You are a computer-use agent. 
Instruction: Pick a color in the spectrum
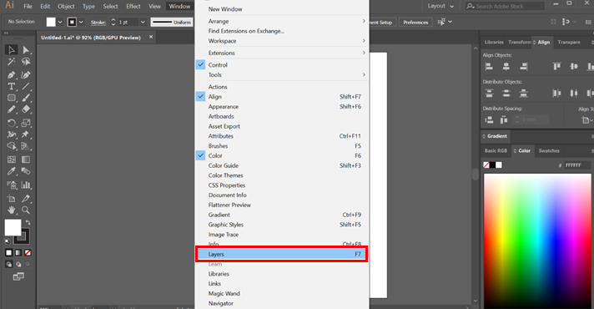point(537,241)
